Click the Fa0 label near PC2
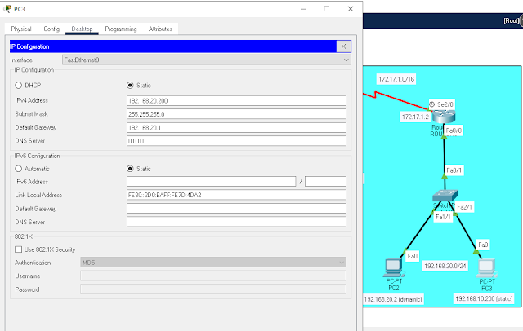Screen dimensions: 523x331 [412, 256]
